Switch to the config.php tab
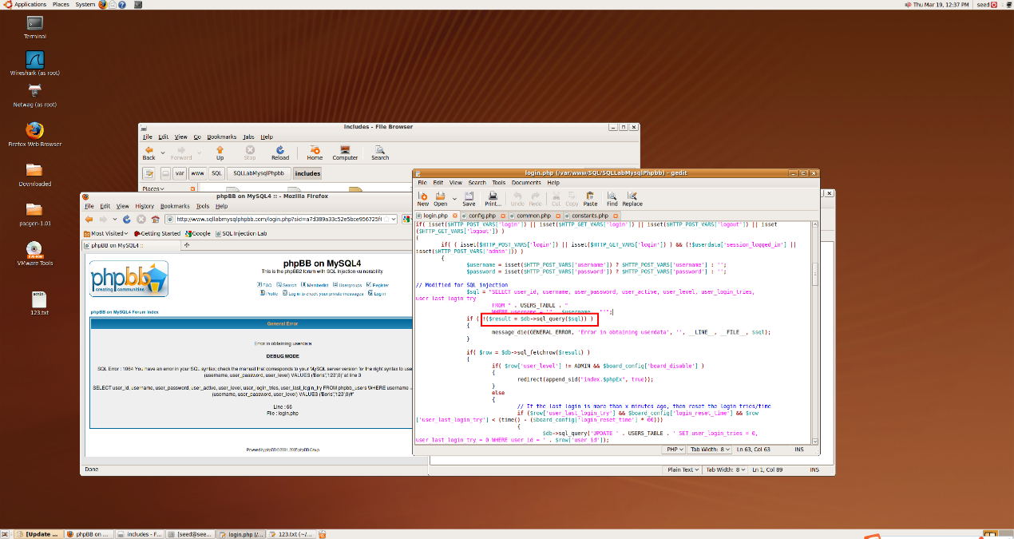 (x=482, y=216)
